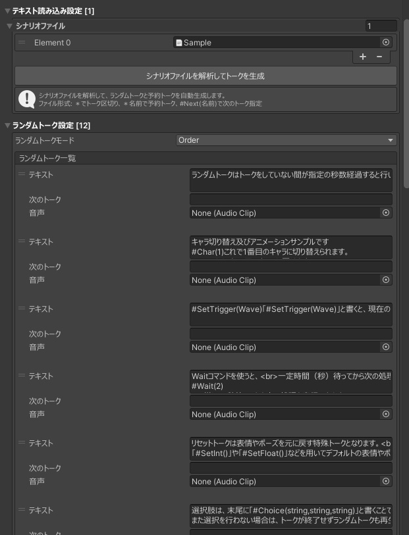Grab drag handle of the Waitコマンド entry

click(x=22, y=376)
